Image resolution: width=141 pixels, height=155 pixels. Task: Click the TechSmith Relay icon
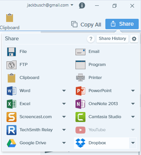coord(11,130)
